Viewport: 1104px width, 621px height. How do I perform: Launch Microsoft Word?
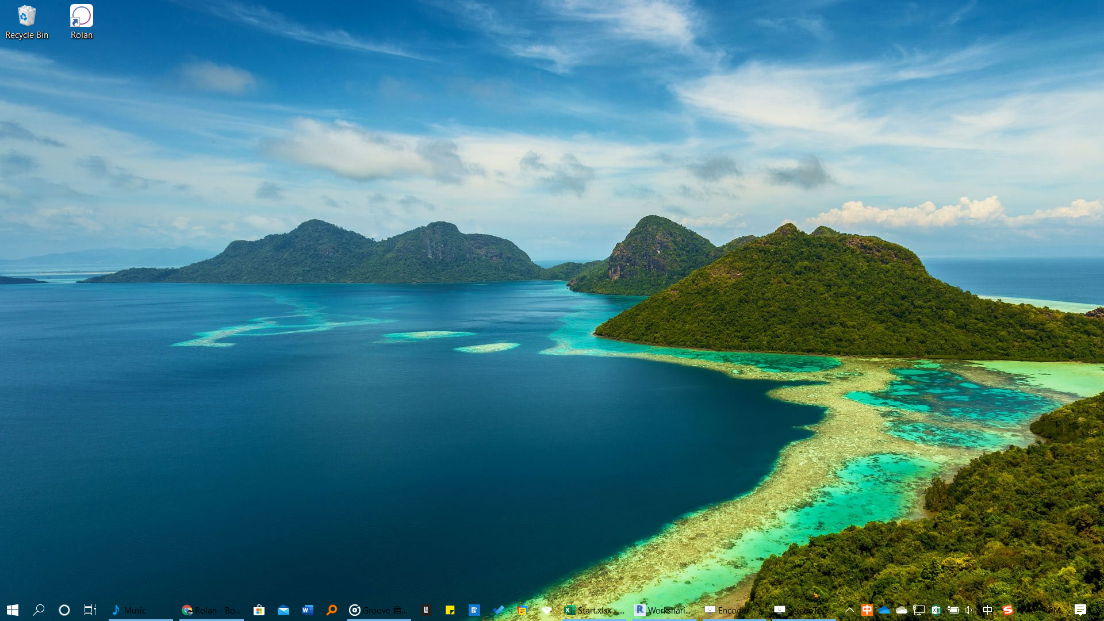click(x=308, y=611)
